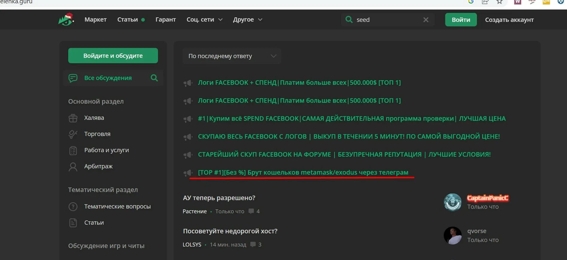This screenshot has height=260, width=567.
Task: Click the gift icon next to Халява
Action: 73,118
